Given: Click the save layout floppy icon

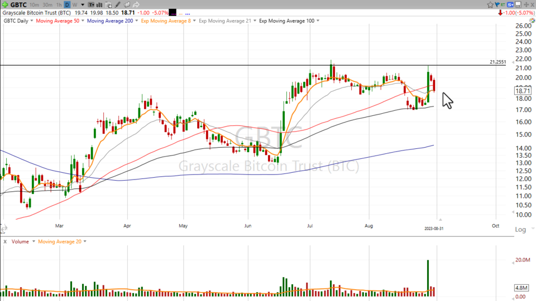Looking at the screenshot, I should (x=518, y=4).
